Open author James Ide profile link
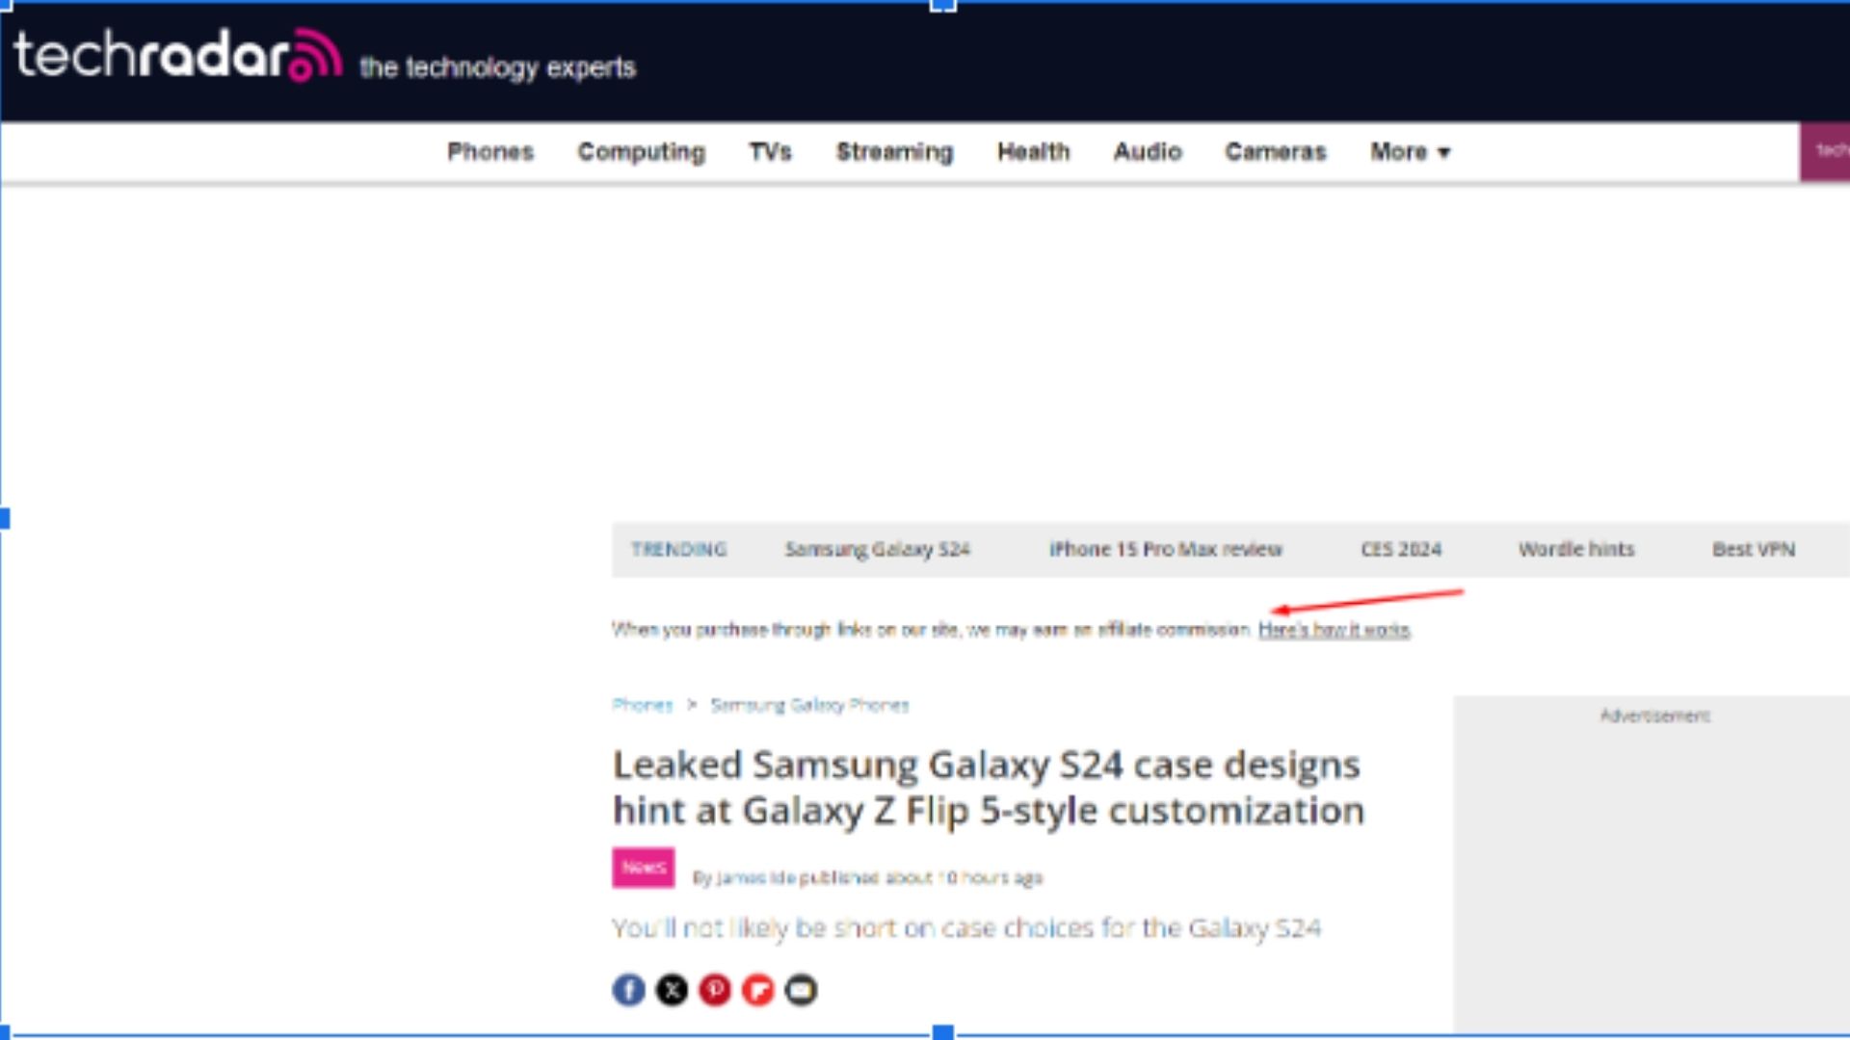Image resolution: width=1850 pixels, height=1040 pixels. pyautogui.click(x=756, y=877)
